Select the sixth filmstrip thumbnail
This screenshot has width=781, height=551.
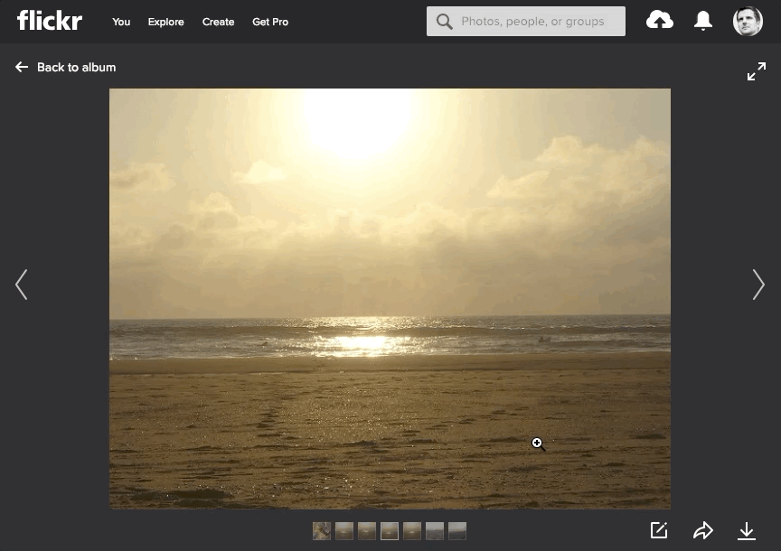(x=435, y=531)
